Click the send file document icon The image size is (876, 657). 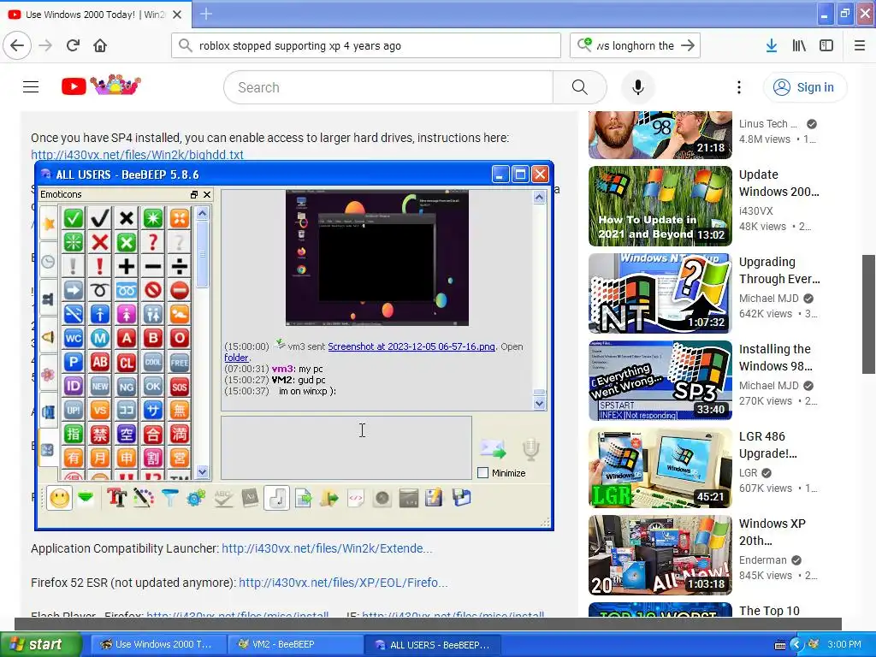[303, 498]
